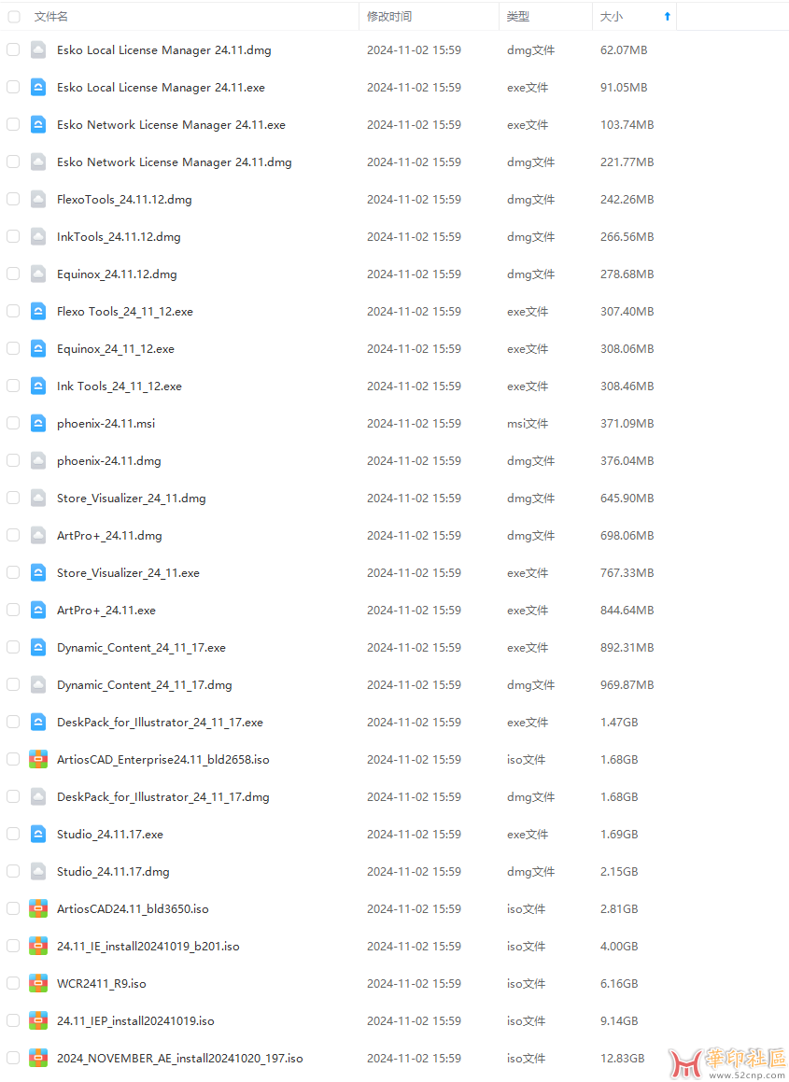
Task: Click the 2.15GB size value
Action: tap(618, 872)
